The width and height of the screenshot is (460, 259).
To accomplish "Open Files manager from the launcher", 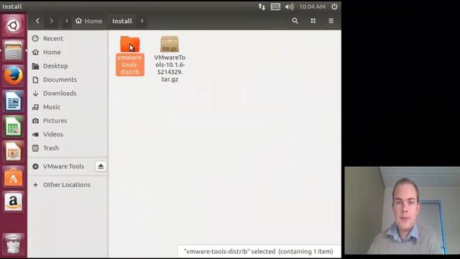I will click(x=13, y=50).
